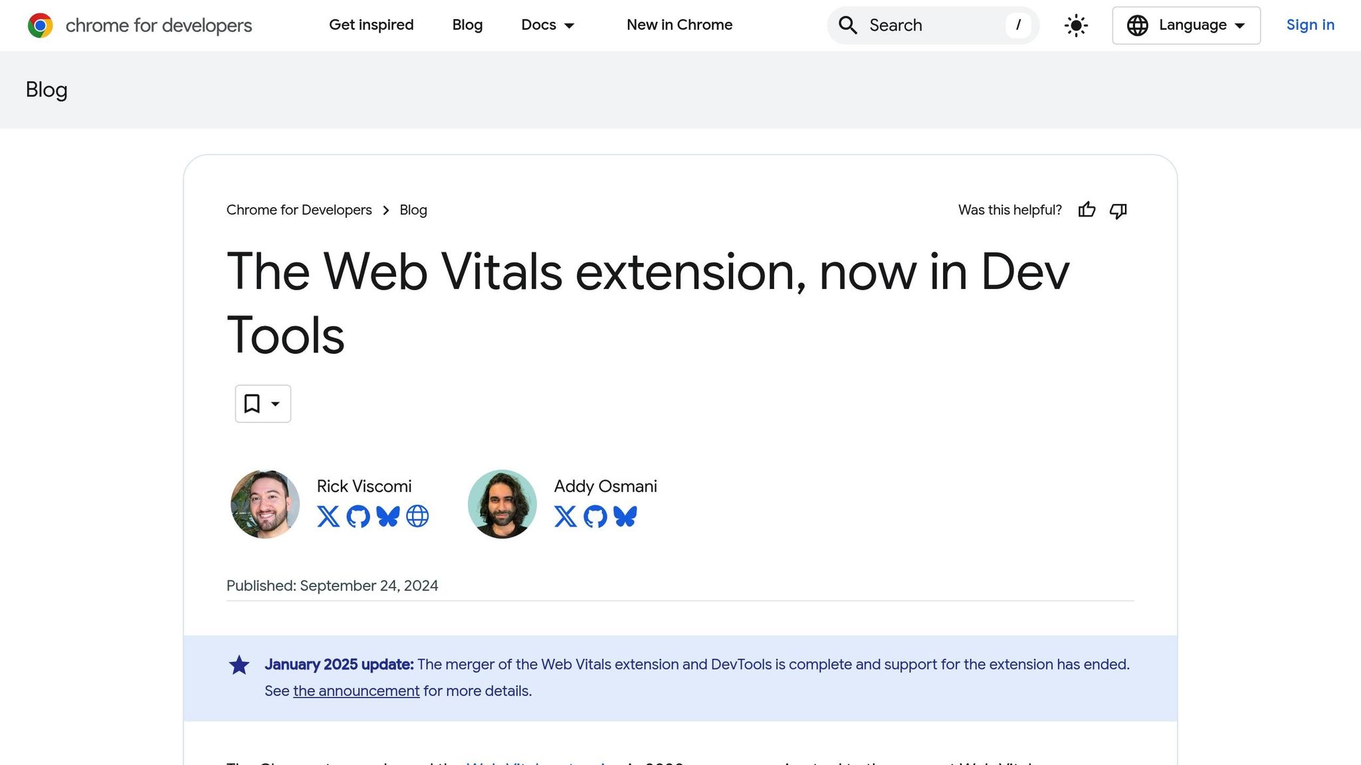Focus the Search input field
Viewport: 1361px width, 765px height.
(x=933, y=25)
